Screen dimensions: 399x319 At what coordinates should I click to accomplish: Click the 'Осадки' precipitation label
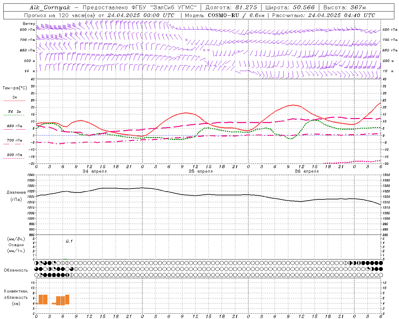point(16,245)
